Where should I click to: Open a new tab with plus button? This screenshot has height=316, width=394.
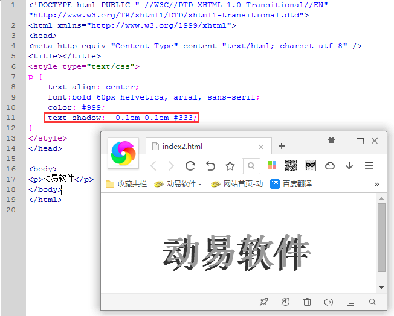click(281, 146)
